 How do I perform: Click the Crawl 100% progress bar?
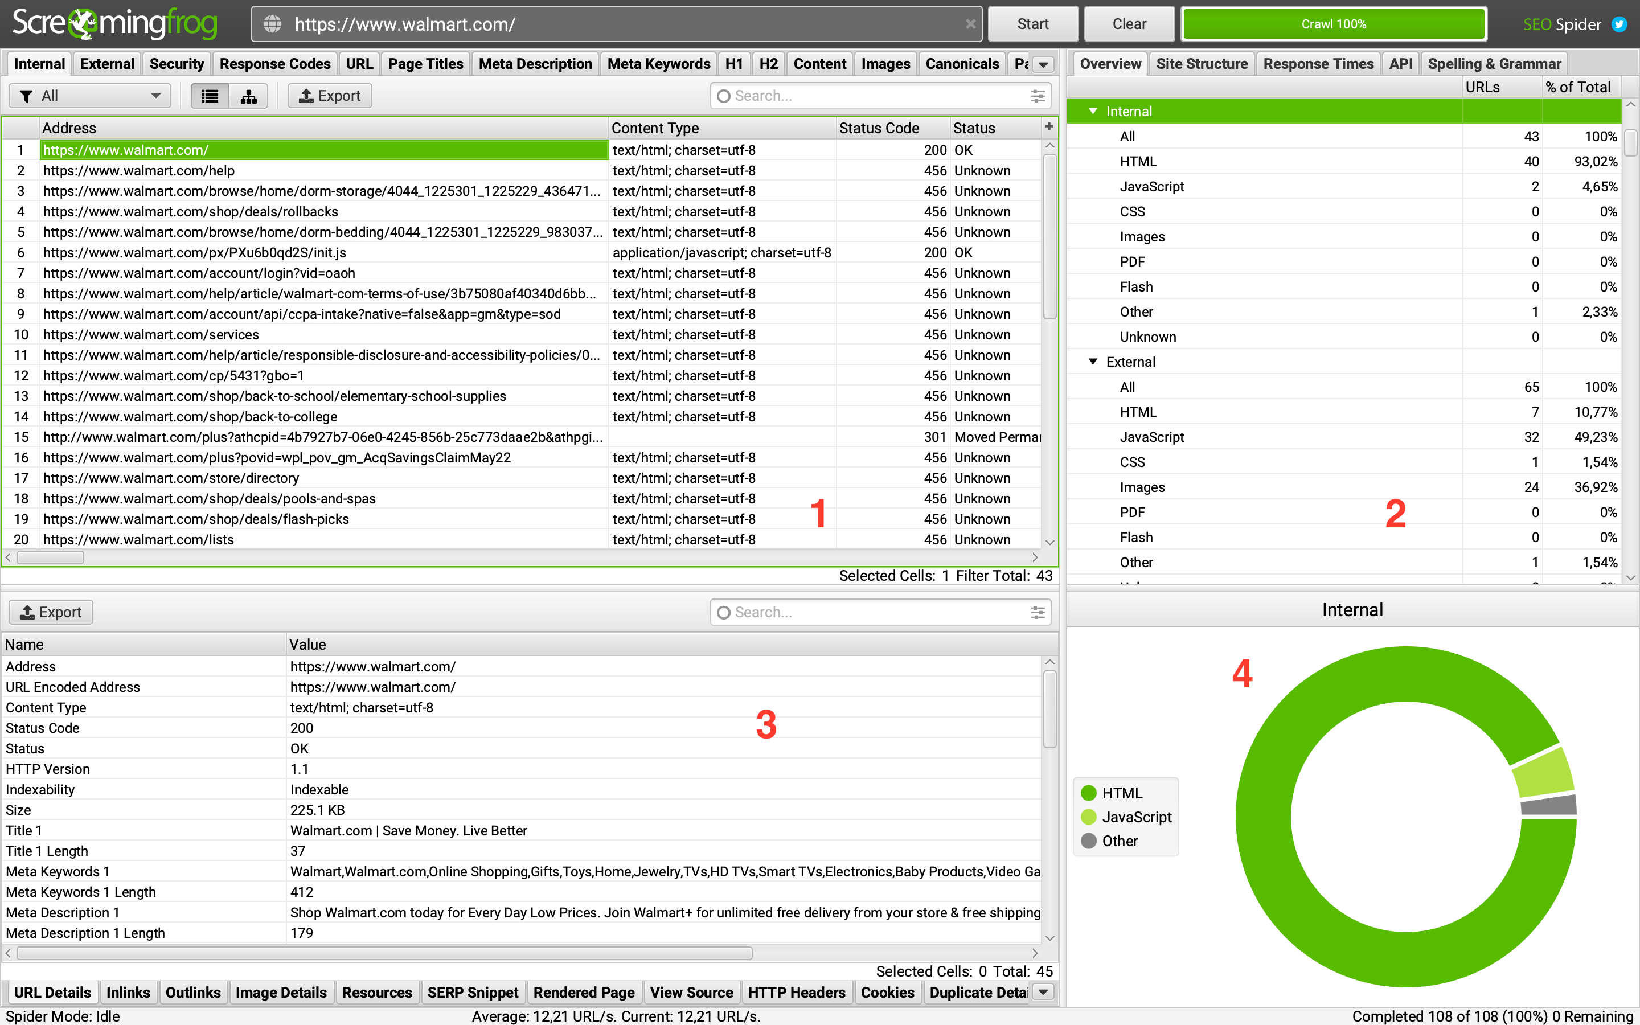point(1334,24)
